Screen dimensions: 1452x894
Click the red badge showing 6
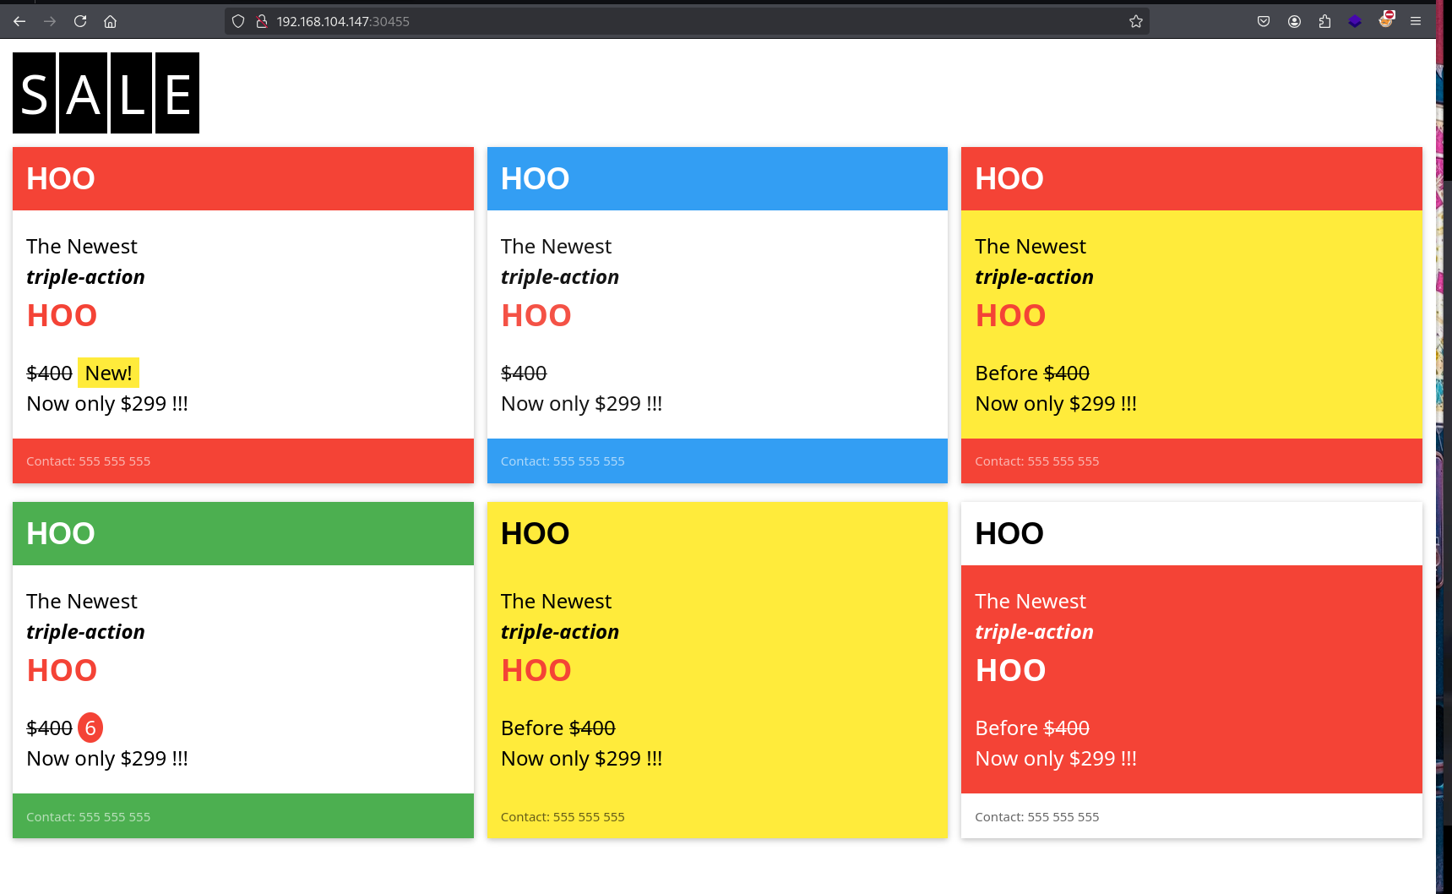point(90,728)
